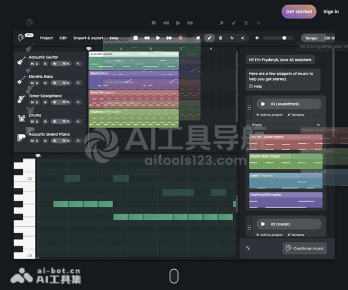Start playback with the main play button
Image resolution: width=348 pixels, height=290 pixels.
click(x=158, y=38)
